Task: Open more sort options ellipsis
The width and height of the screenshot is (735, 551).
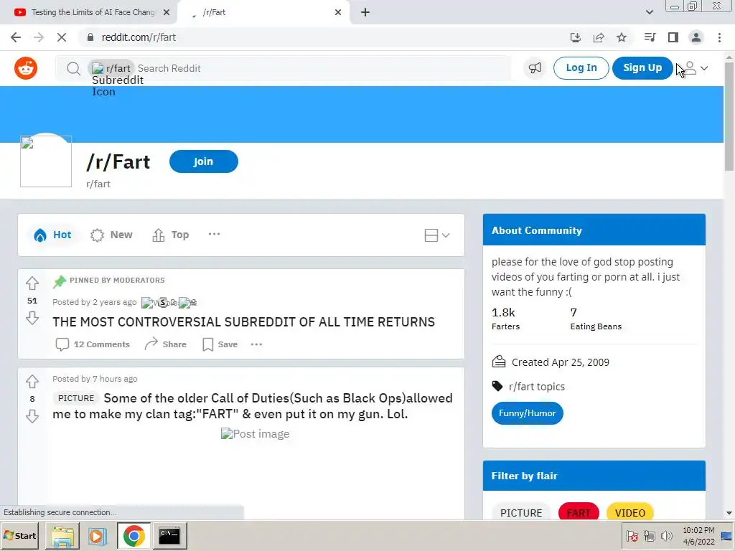Action: [x=214, y=235]
